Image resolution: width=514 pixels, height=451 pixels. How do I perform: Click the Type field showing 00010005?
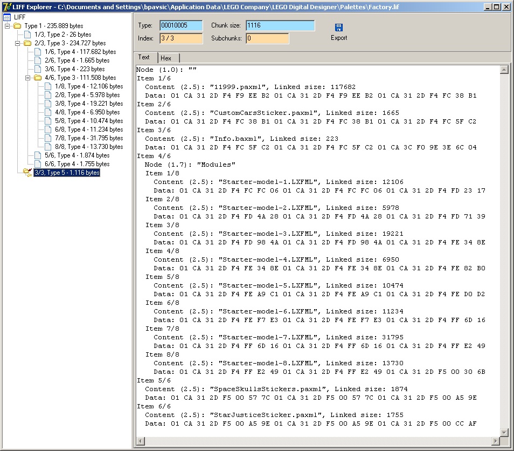[181, 25]
